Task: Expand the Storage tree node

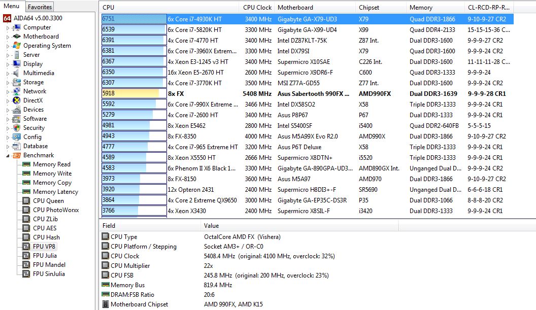Action: [x=8, y=82]
